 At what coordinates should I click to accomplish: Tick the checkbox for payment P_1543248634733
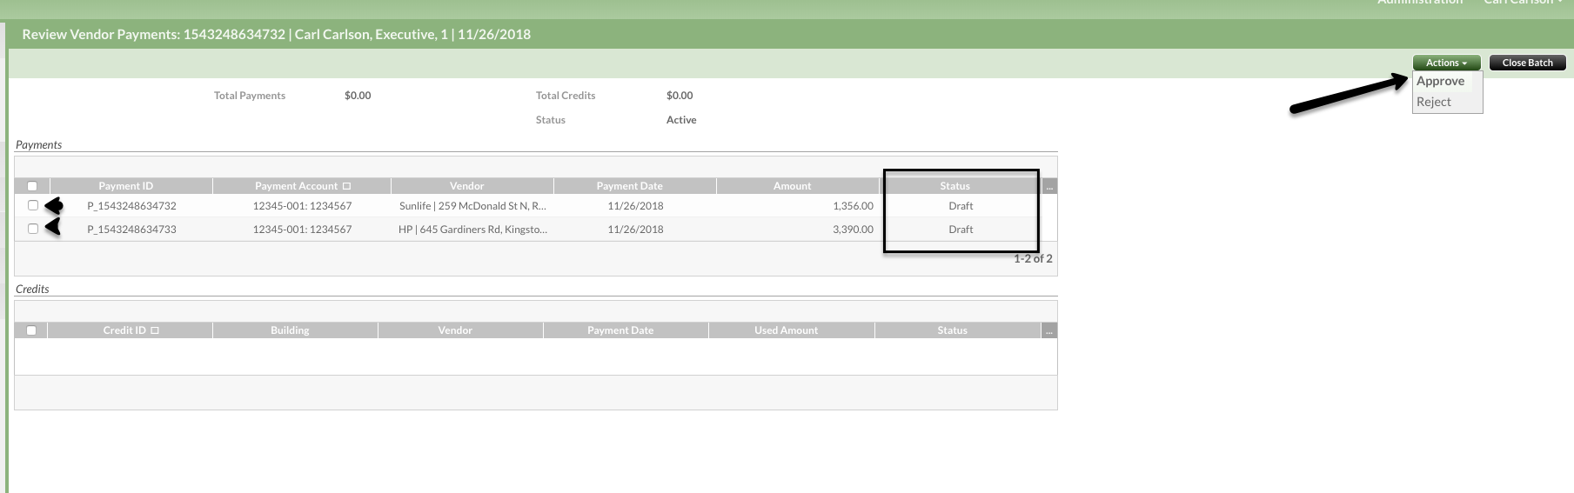(x=33, y=229)
